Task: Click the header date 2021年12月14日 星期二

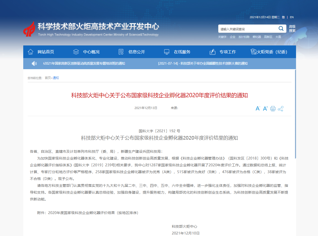Action: click(x=265, y=17)
